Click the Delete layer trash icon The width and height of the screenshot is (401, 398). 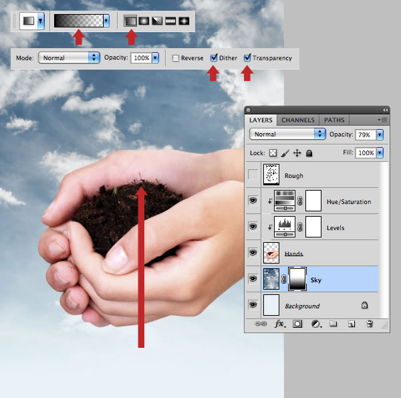click(370, 324)
